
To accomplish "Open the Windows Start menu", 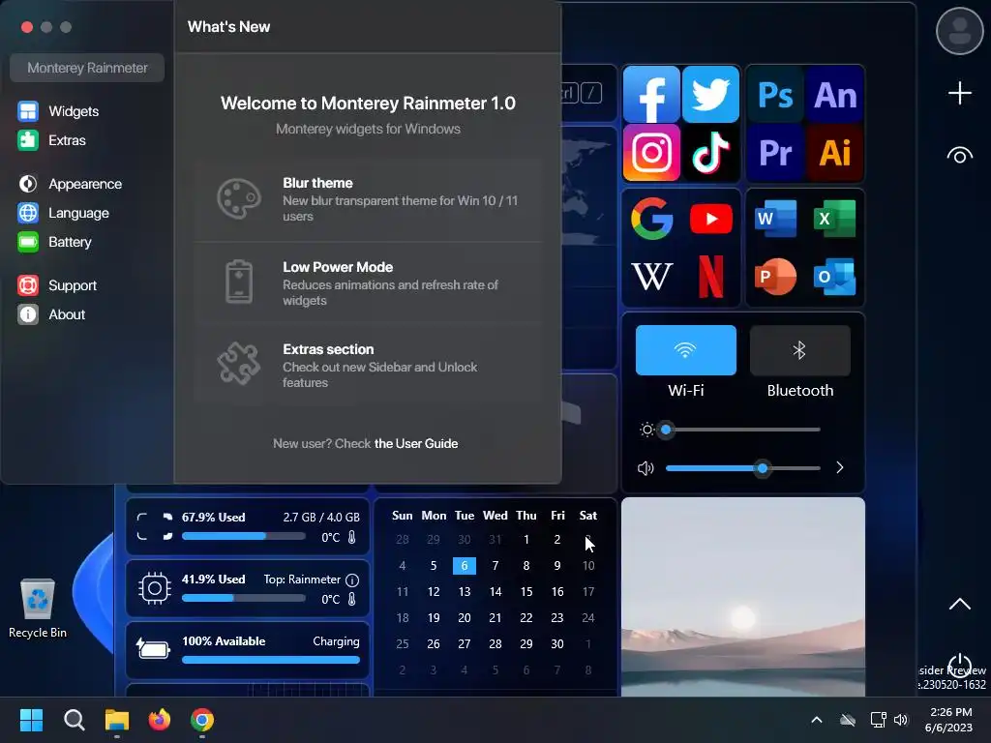I will click(31, 720).
